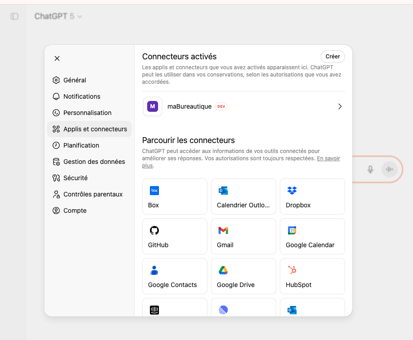The height and width of the screenshot is (340, 413).
Task: Toggle the sidebar panel icon
Action: [14, 16]
